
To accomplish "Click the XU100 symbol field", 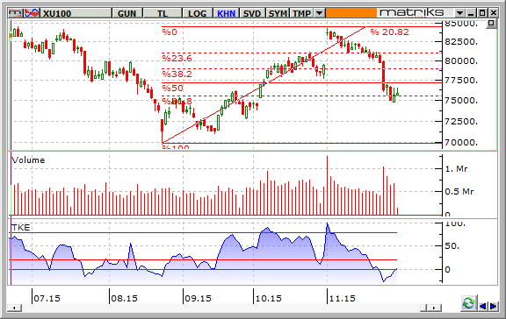I will coord(76,13).
